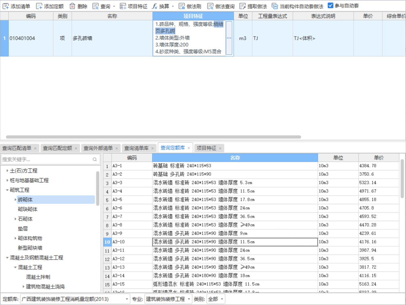406x305 pixels.
Task: Expand the 石砌体 tree node
Action: [x=15, y=219]
